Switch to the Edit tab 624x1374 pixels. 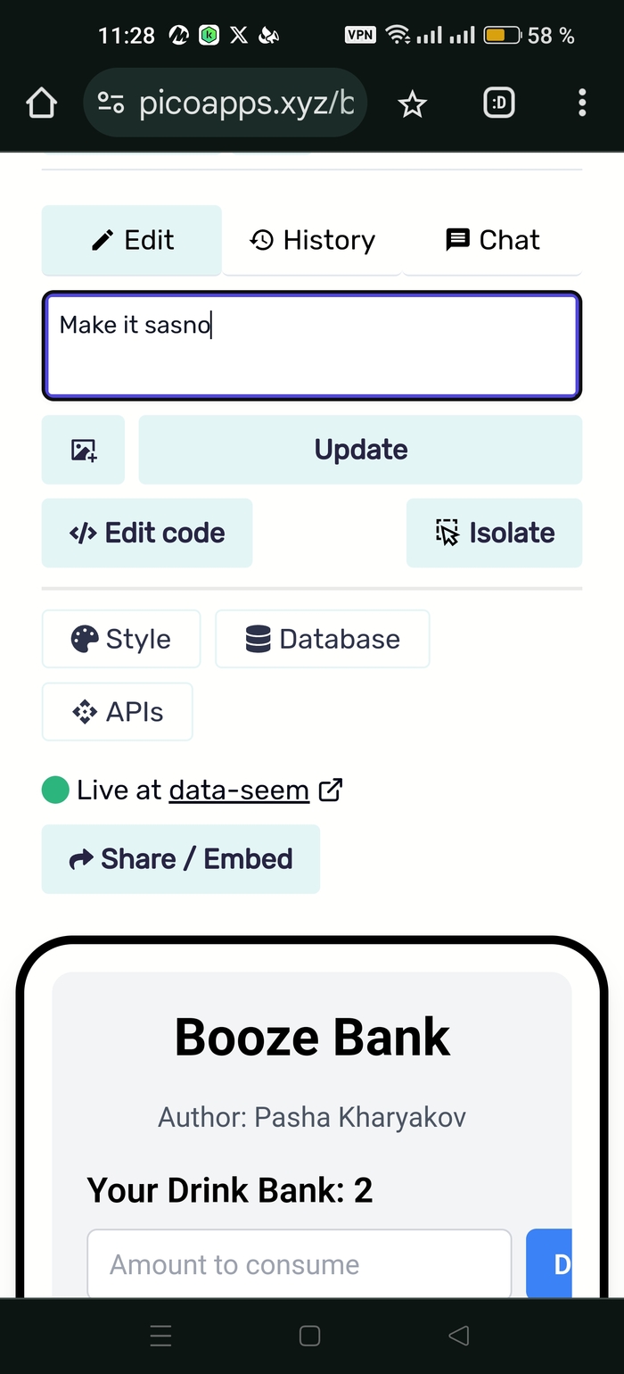click(132, 240)
